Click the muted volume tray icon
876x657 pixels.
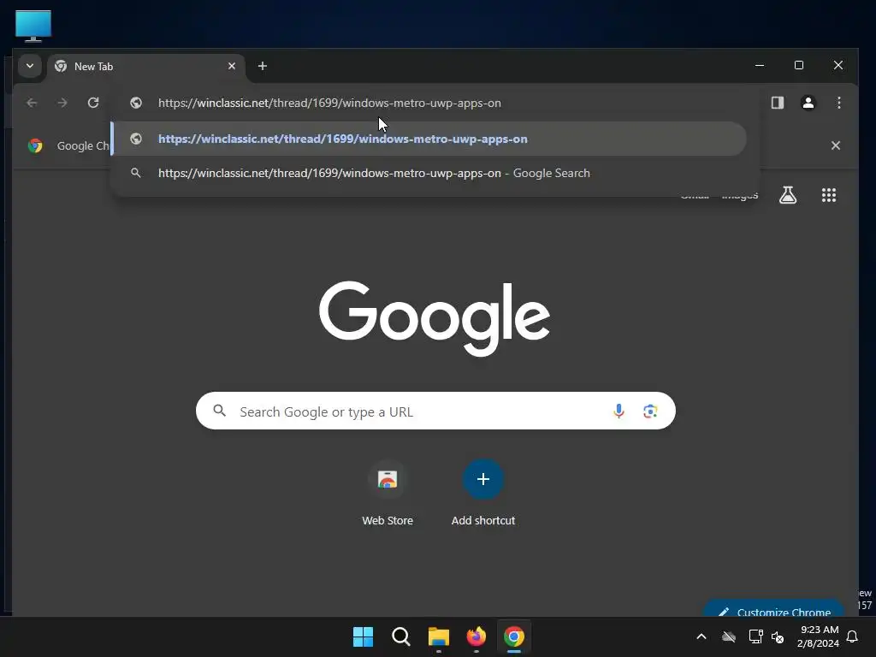(x=778, y=636)
